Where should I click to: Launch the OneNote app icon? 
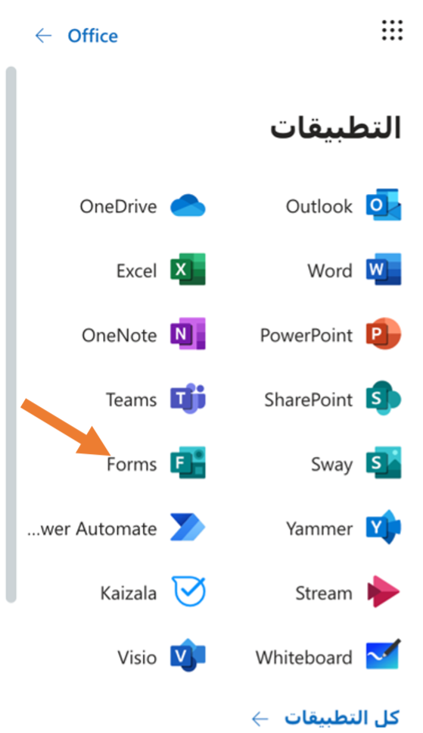point(188,334)
